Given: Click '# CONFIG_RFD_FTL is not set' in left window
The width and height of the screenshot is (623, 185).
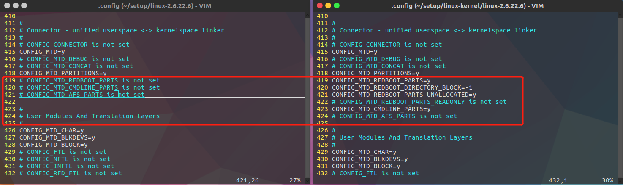Looking at the screenshot, I should (71, 173).
